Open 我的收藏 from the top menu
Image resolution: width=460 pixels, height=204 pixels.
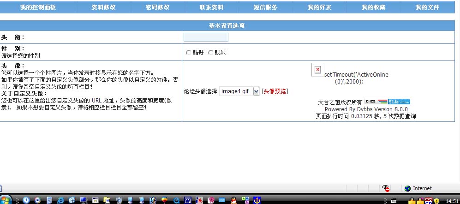pos(373,7)
